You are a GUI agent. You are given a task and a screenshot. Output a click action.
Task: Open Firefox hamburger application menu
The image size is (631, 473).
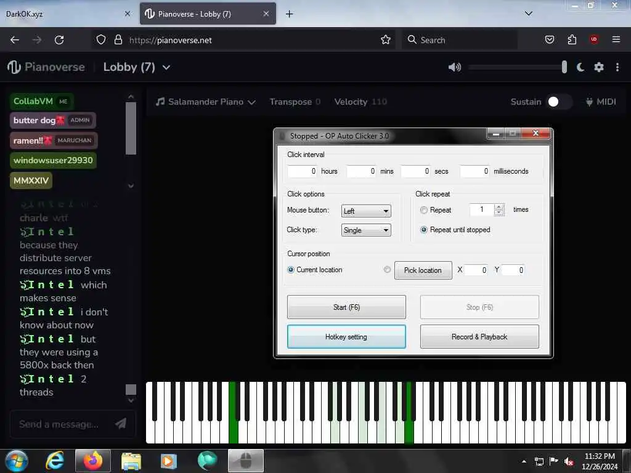click(616, 39)
